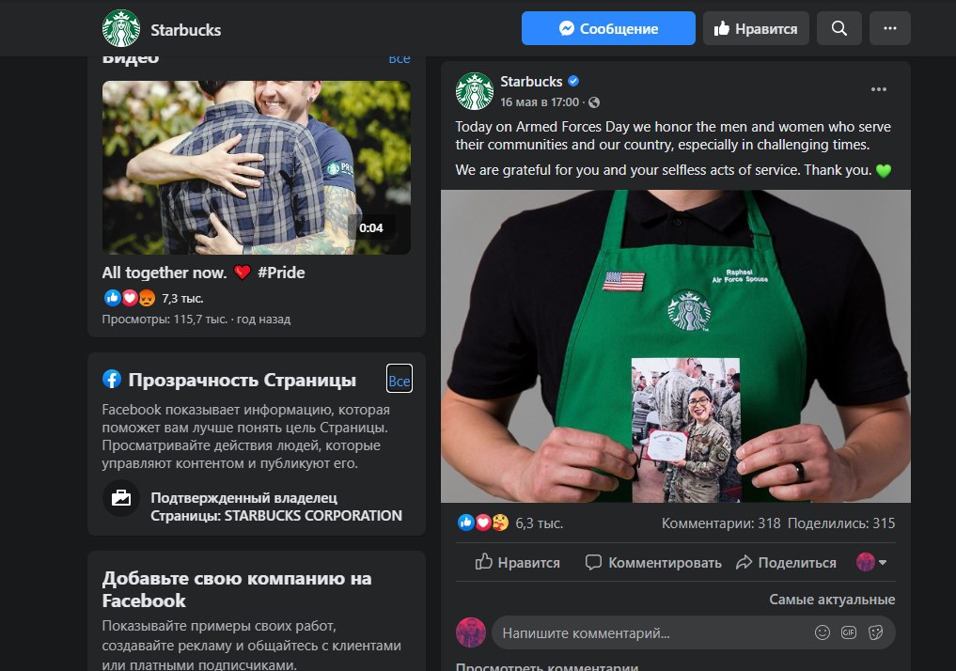956x671 pixels.
Task: Click the briefcase verified owner icon
Action: point(120,498)
